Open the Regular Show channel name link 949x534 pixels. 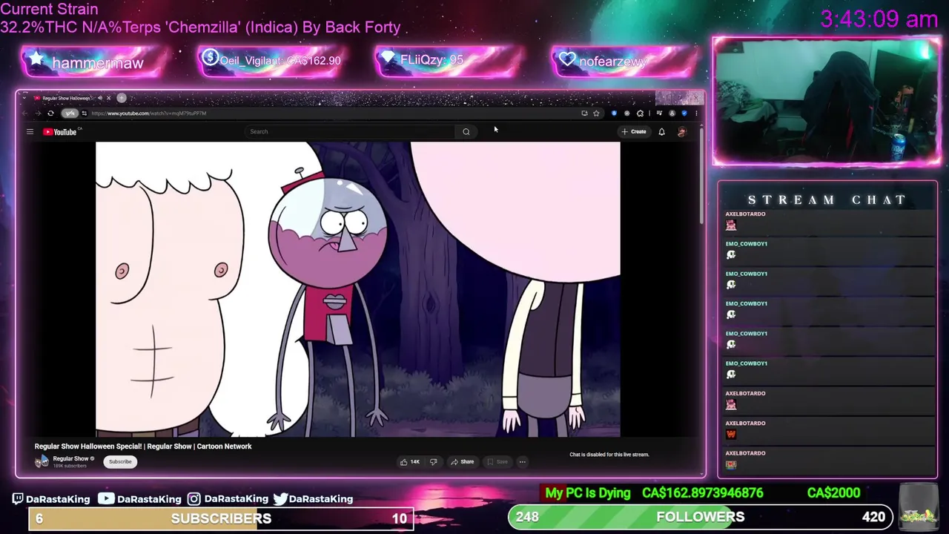click(70, 458)
